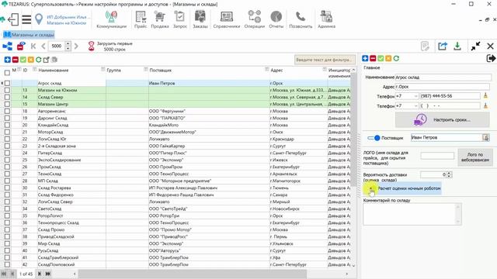
Task: Click the Лого по вебсервисам button
Action: tap(474, 157)
